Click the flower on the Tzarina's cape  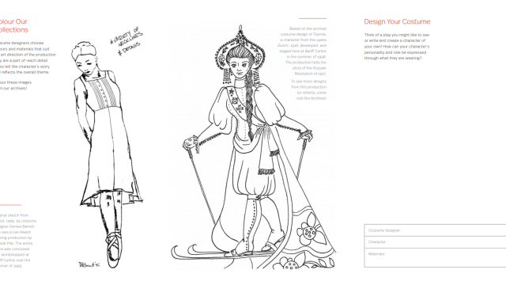pyautogui.click(x=311, y=230)
